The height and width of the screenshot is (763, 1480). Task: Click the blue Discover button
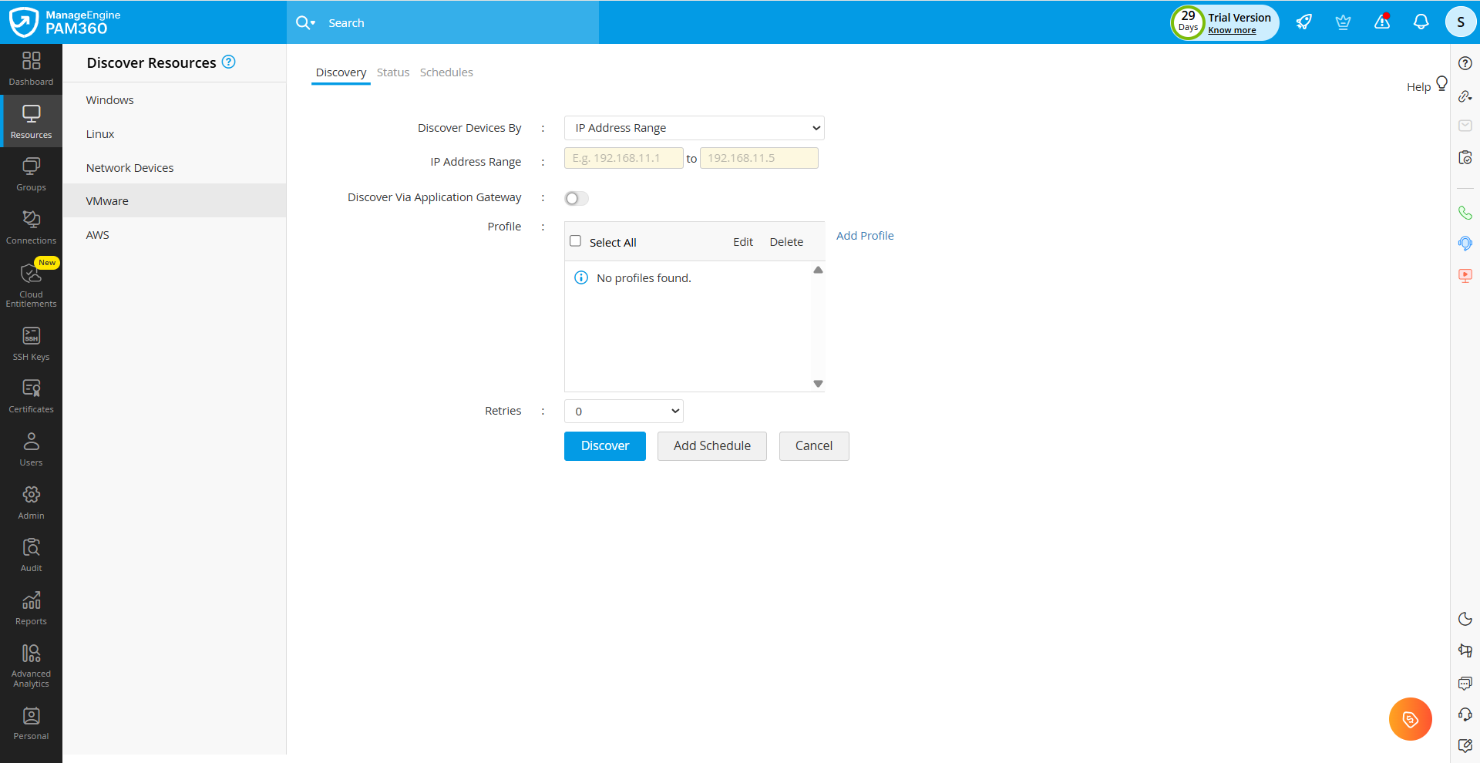click(604, 446)
